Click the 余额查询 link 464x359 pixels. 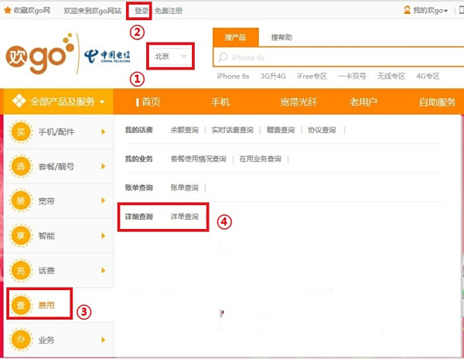click(184, 130)
